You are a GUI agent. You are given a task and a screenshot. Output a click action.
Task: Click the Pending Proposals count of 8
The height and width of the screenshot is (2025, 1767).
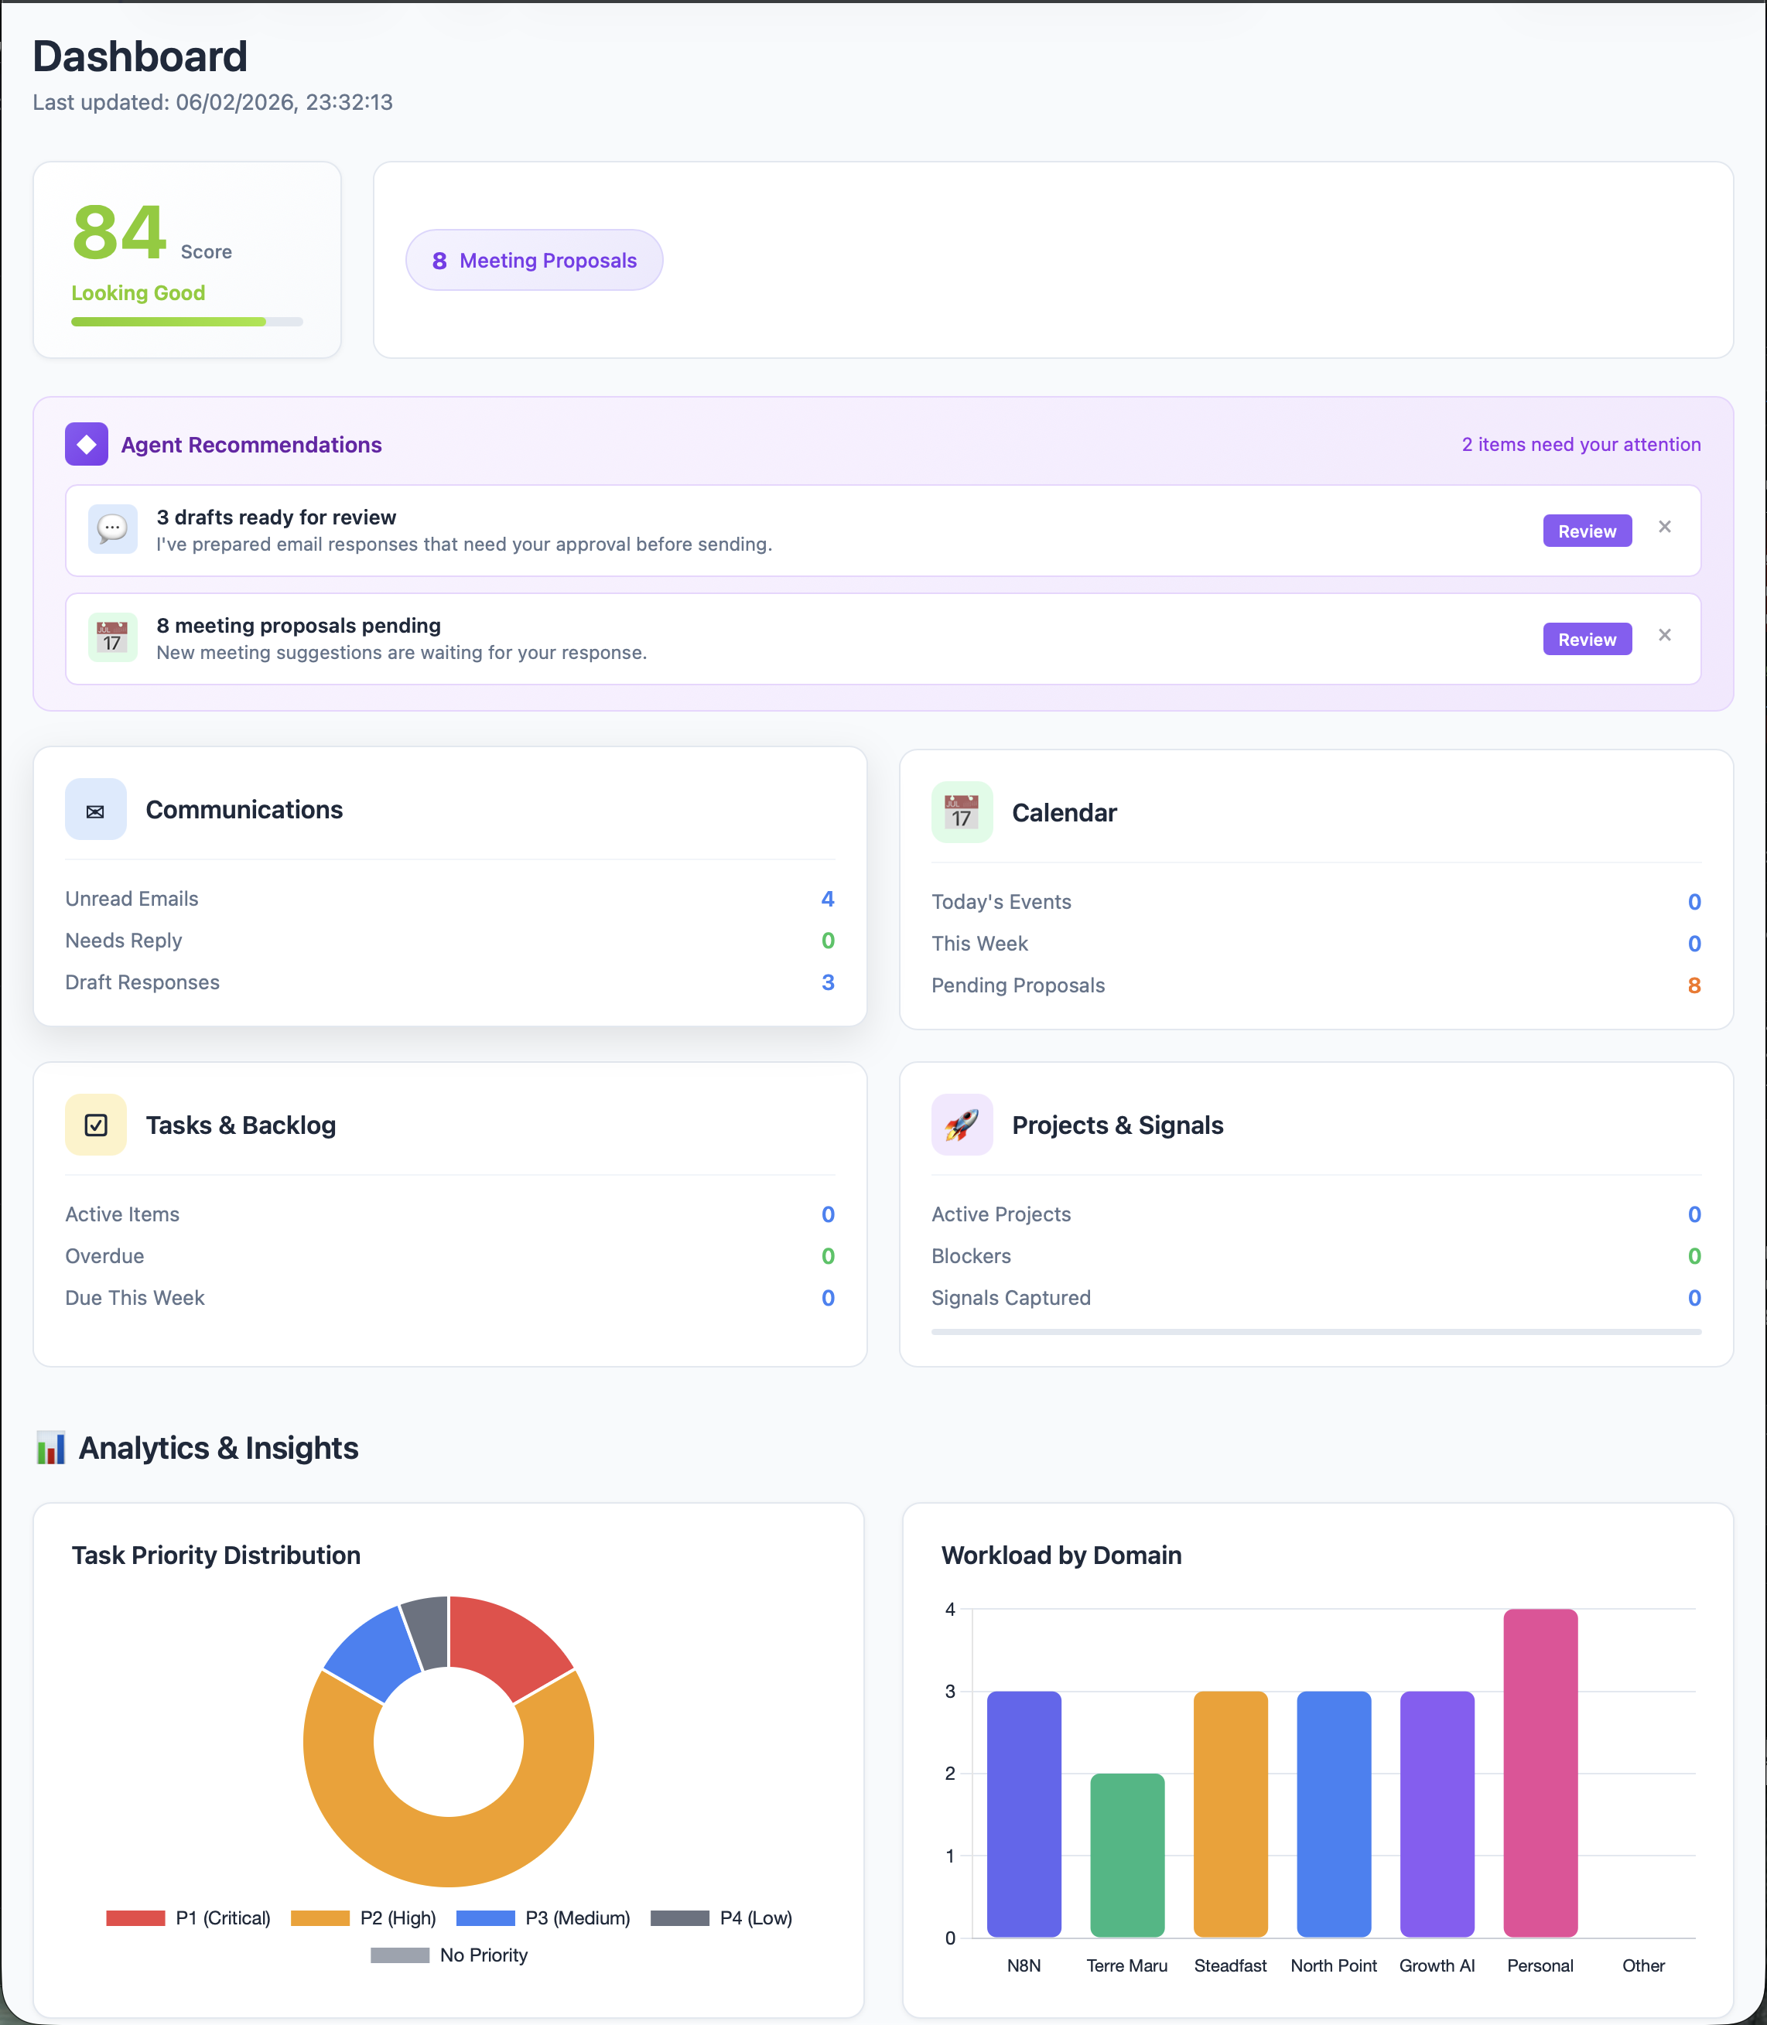coord(1694,985)
